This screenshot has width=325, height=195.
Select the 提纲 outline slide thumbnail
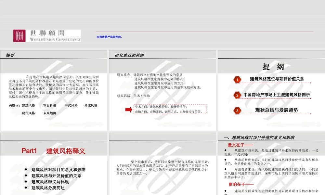(271, 91)
